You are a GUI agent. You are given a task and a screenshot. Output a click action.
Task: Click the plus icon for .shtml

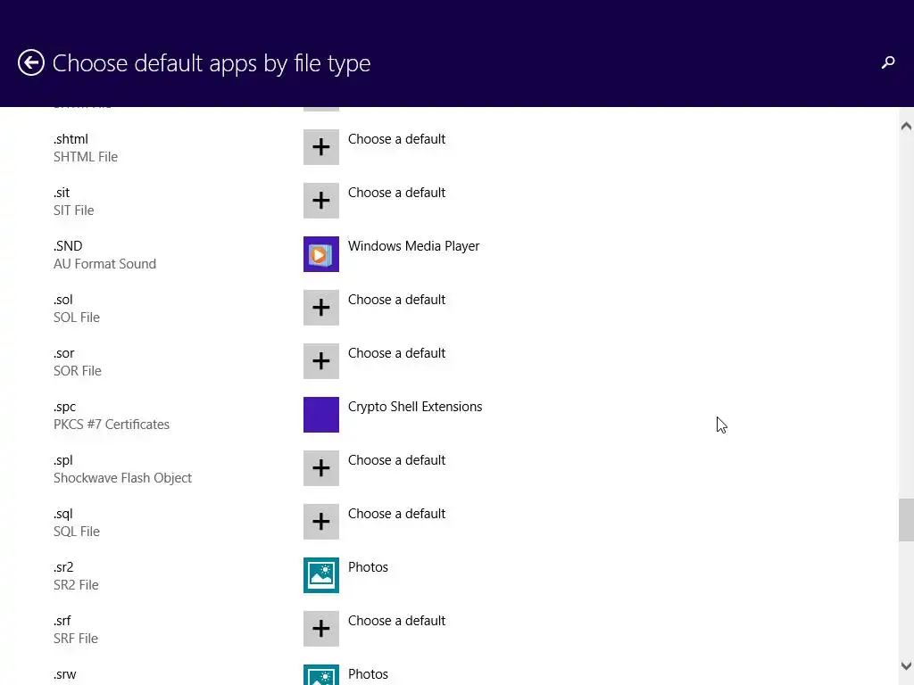(321, 147)
